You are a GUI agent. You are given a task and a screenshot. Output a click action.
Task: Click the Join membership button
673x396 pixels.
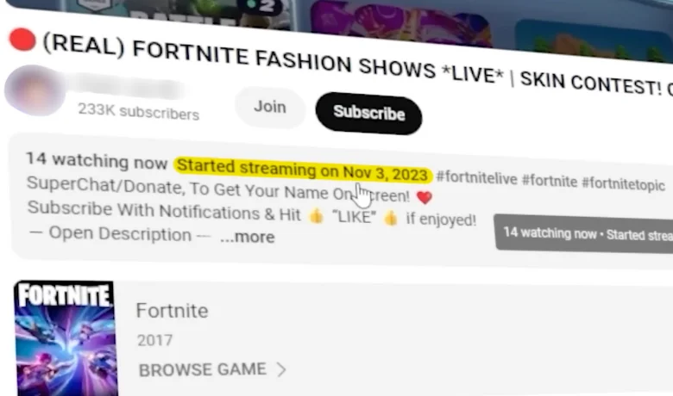coord(270,107)
